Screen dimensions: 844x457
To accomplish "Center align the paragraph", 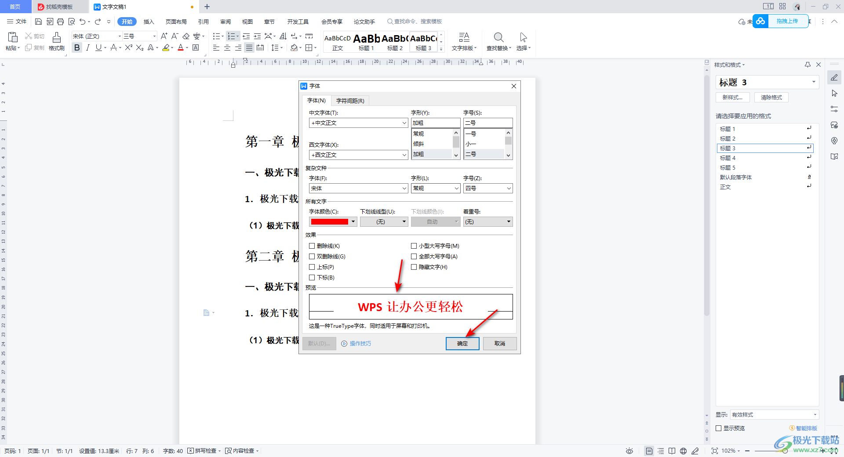I will tap(227, 47).
